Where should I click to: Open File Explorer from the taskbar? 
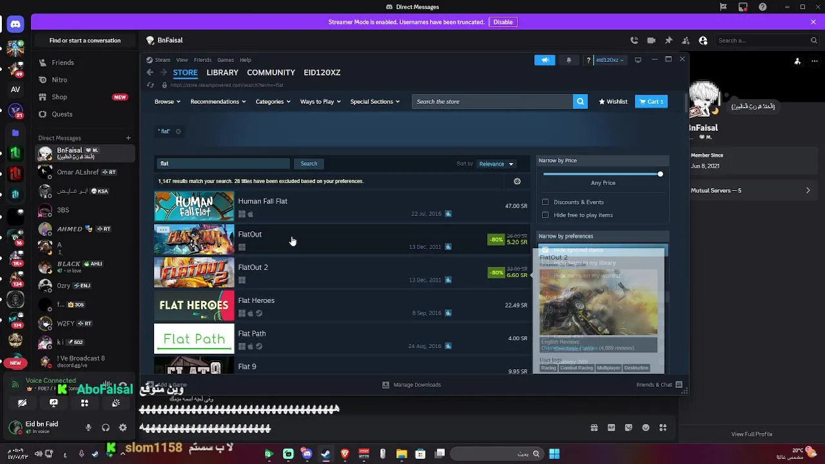[x=402, y=454]
